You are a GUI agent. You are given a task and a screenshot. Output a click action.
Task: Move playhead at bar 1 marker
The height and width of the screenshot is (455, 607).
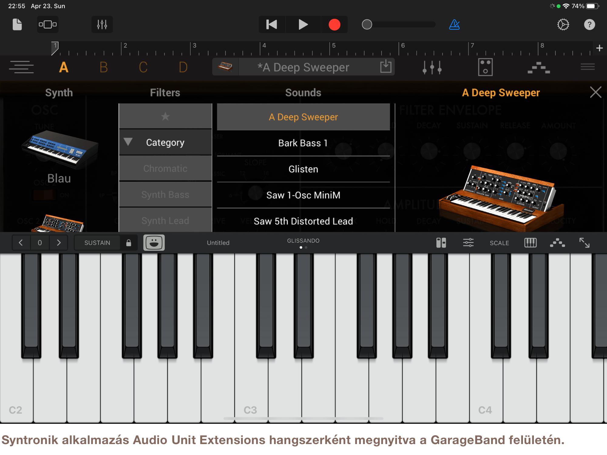[x=55, y=49]
